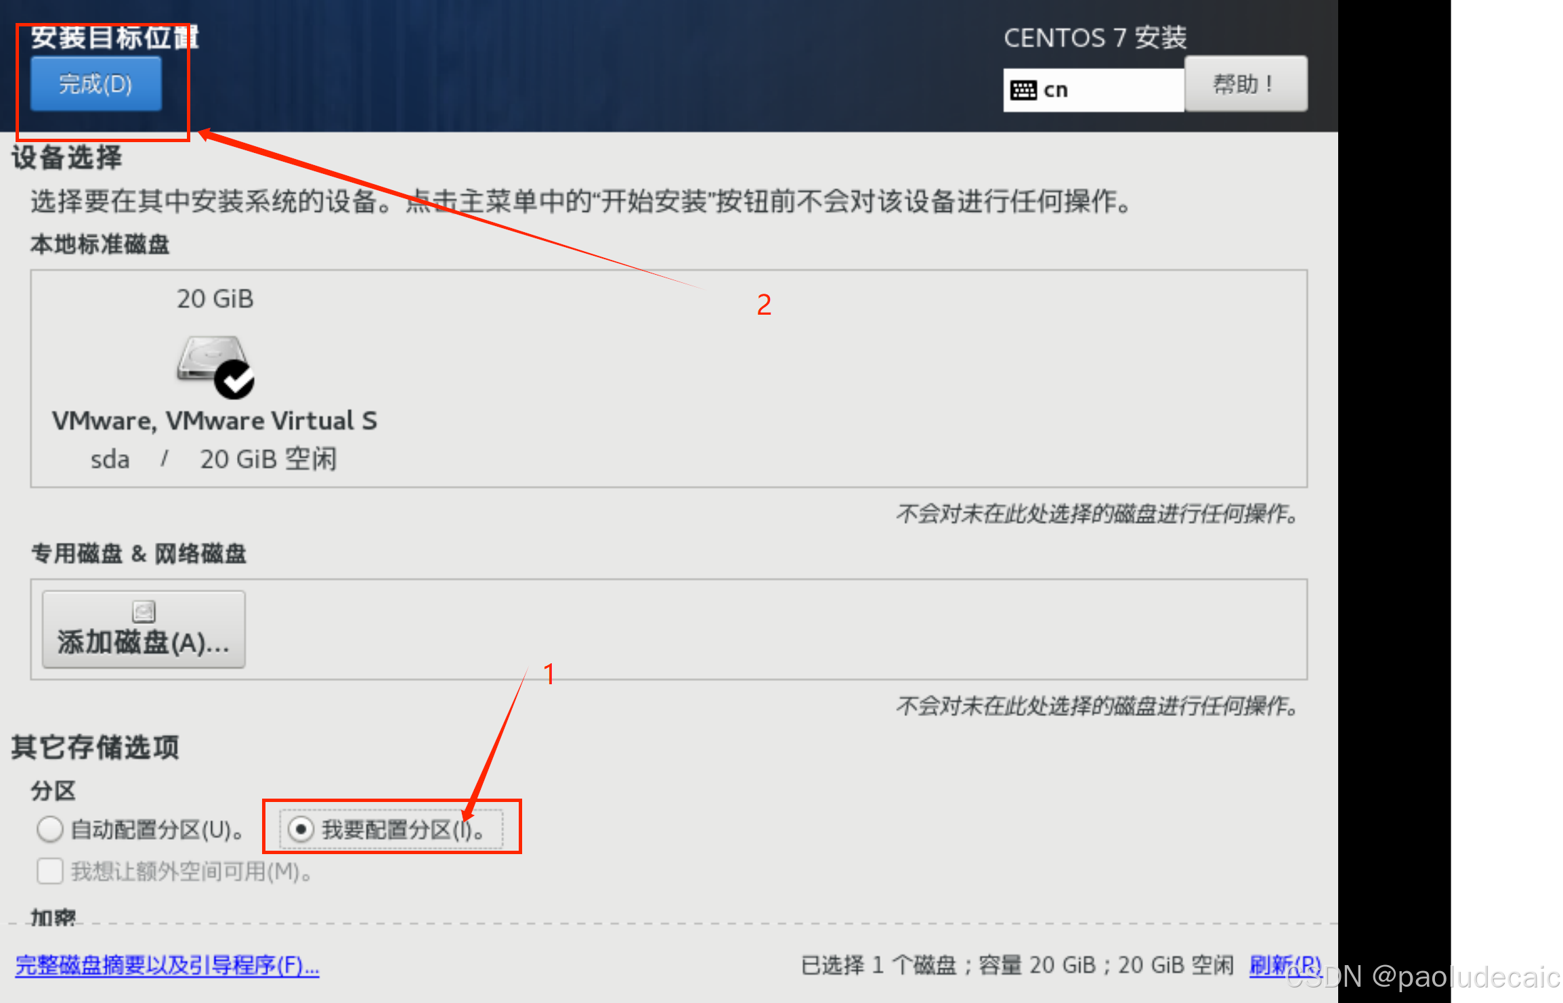The width and height of the screenshot is (1563, 1003).
Task: Click the sda / 20 GiB 空闲 disk text
Action: coord(214,459)
